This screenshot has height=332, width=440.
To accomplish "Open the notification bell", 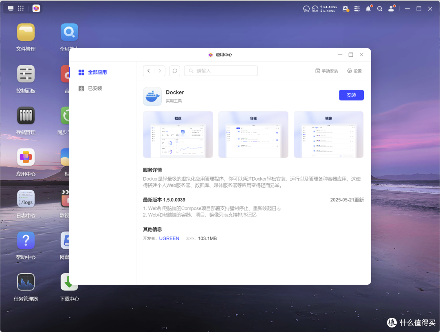I will click(x=368, y=9).
